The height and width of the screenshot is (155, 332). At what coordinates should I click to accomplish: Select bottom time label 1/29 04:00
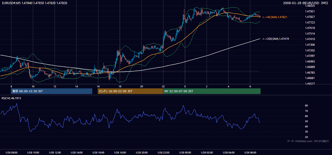[228, 153]
